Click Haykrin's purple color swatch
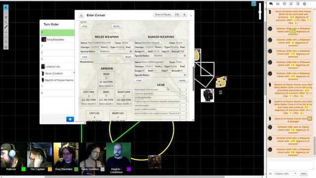The height and width of the screenshot is (178, 316). coord(129,169)
